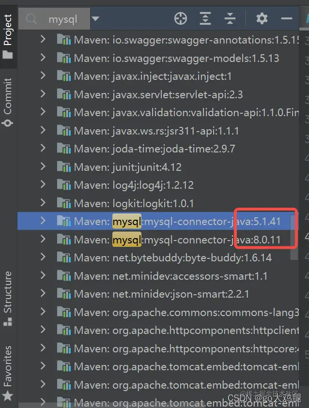Select Maven: mysql-connector-java:8.0.11 row text
309x408 pixels.
pos(177,240)
